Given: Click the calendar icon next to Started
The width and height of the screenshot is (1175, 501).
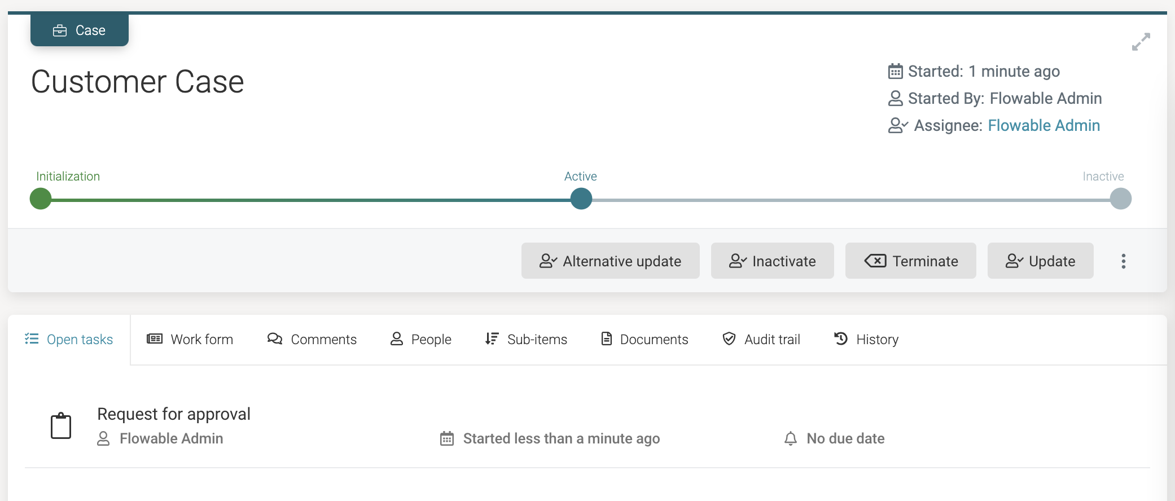Looking at the screenshot, I should [x=896, y=71].
